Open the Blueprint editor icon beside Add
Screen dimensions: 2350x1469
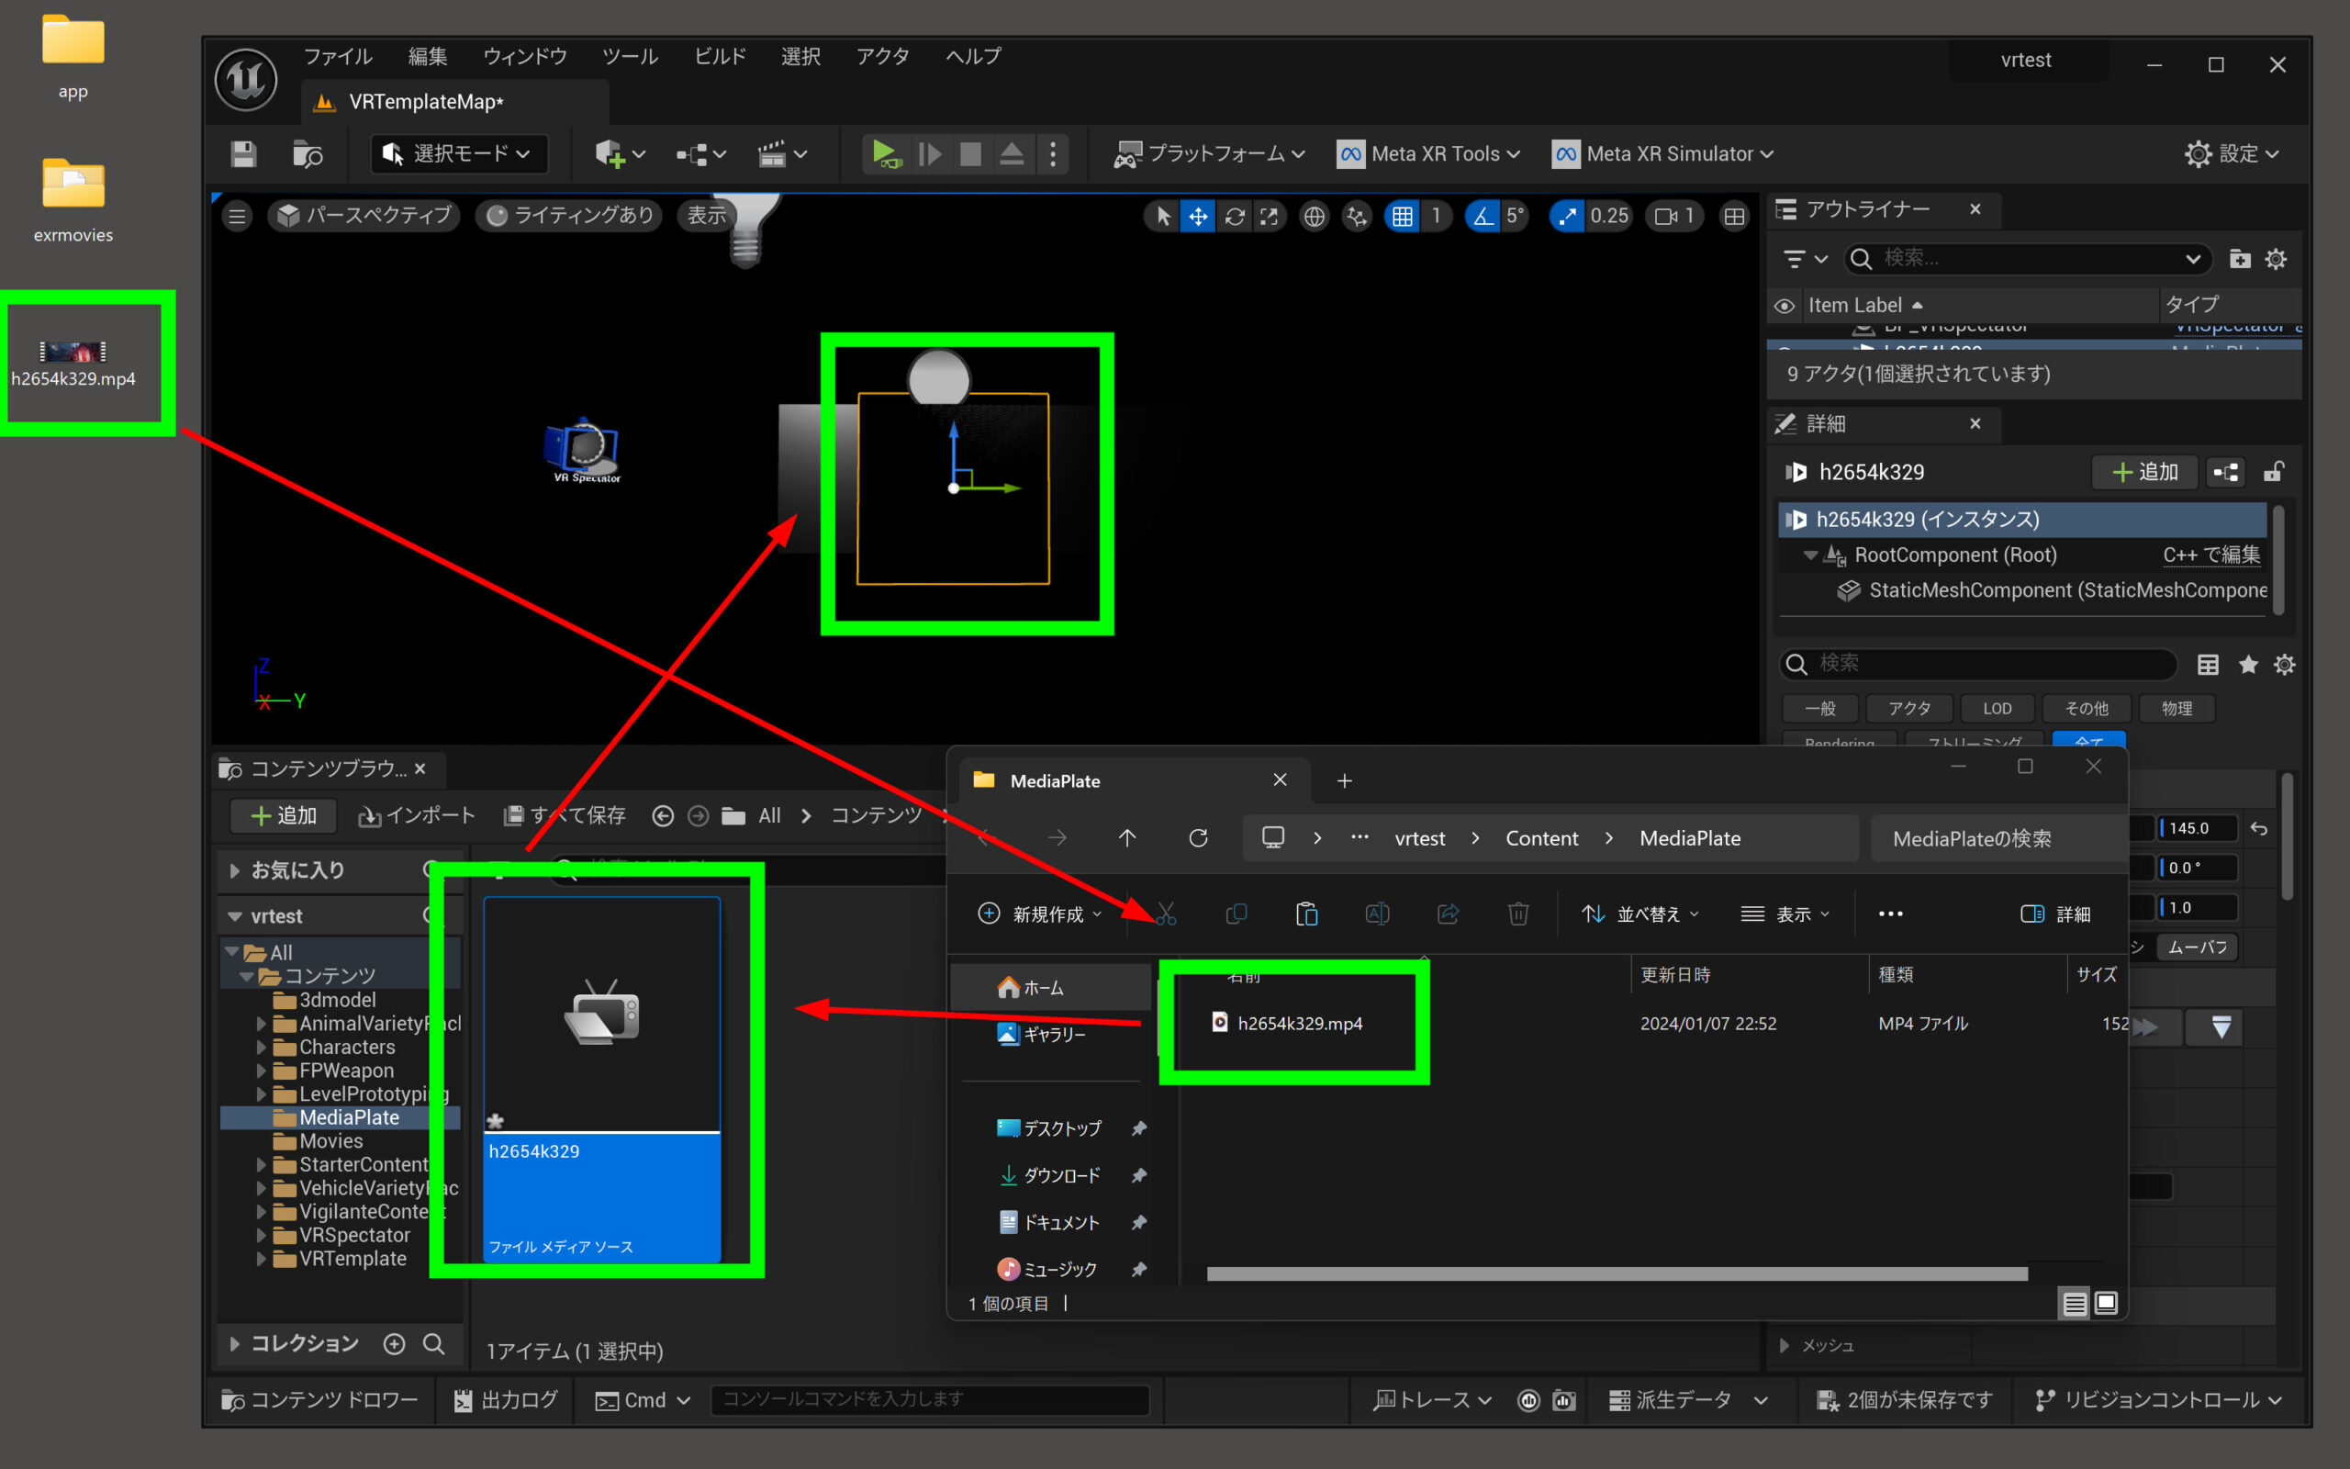(2226, 472)
